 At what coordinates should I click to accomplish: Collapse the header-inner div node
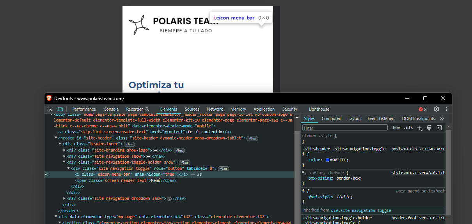click(60, 144)
